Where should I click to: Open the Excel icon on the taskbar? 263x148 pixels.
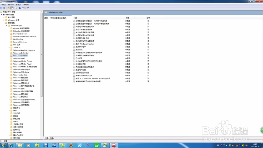[x=105, y=145]
